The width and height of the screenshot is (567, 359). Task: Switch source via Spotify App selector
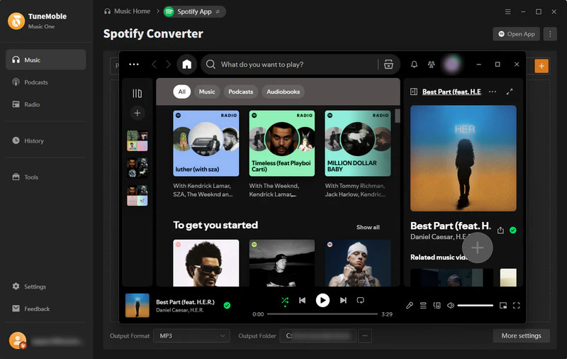[194, 11]
